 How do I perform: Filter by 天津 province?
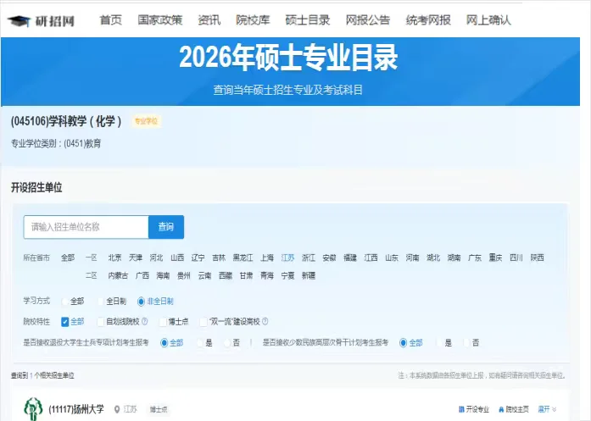click(x=136, y=258)
